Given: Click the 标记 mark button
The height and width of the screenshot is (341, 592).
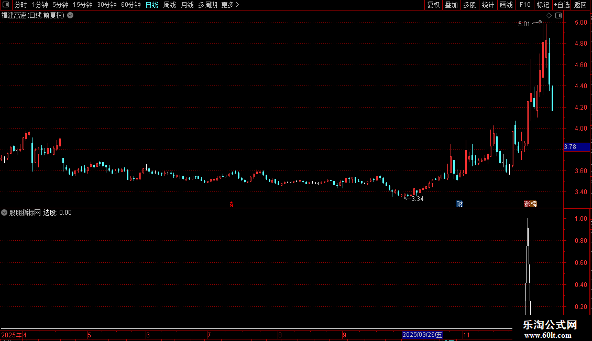Looking at the screenshot, I should pos(543,5).
